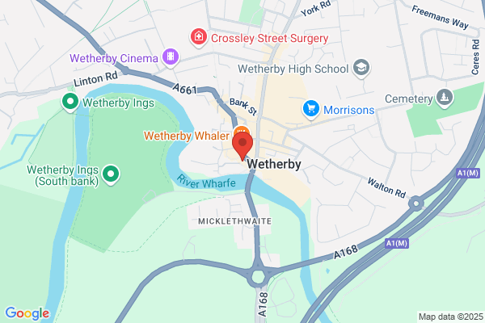
Task: Click the MICKLETHWAITE area label
Action: click(234, 221)
